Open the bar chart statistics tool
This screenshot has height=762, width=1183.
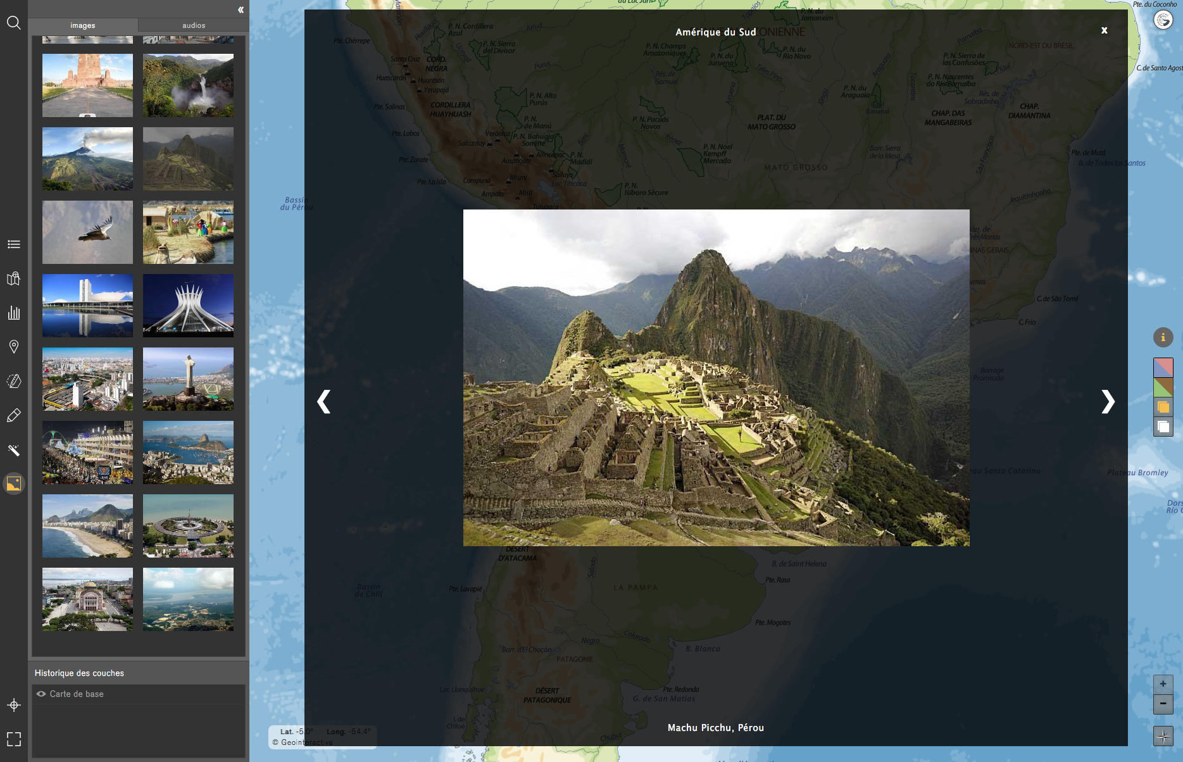(13, 313)
